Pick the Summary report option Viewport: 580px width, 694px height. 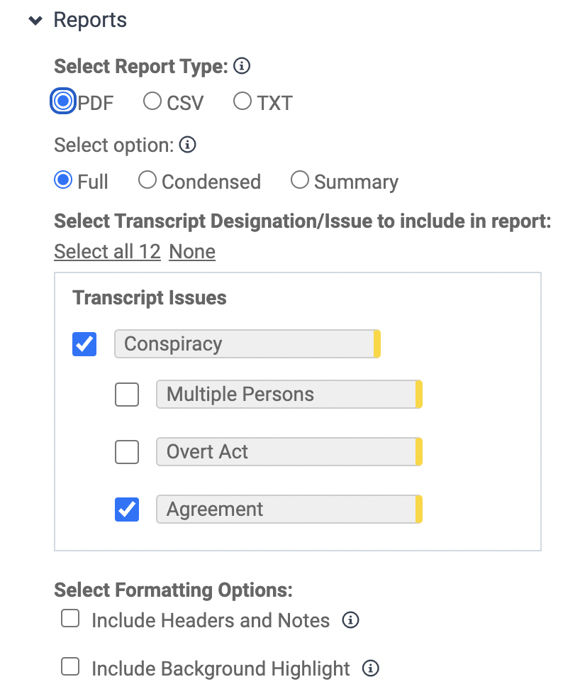[300, 181]
